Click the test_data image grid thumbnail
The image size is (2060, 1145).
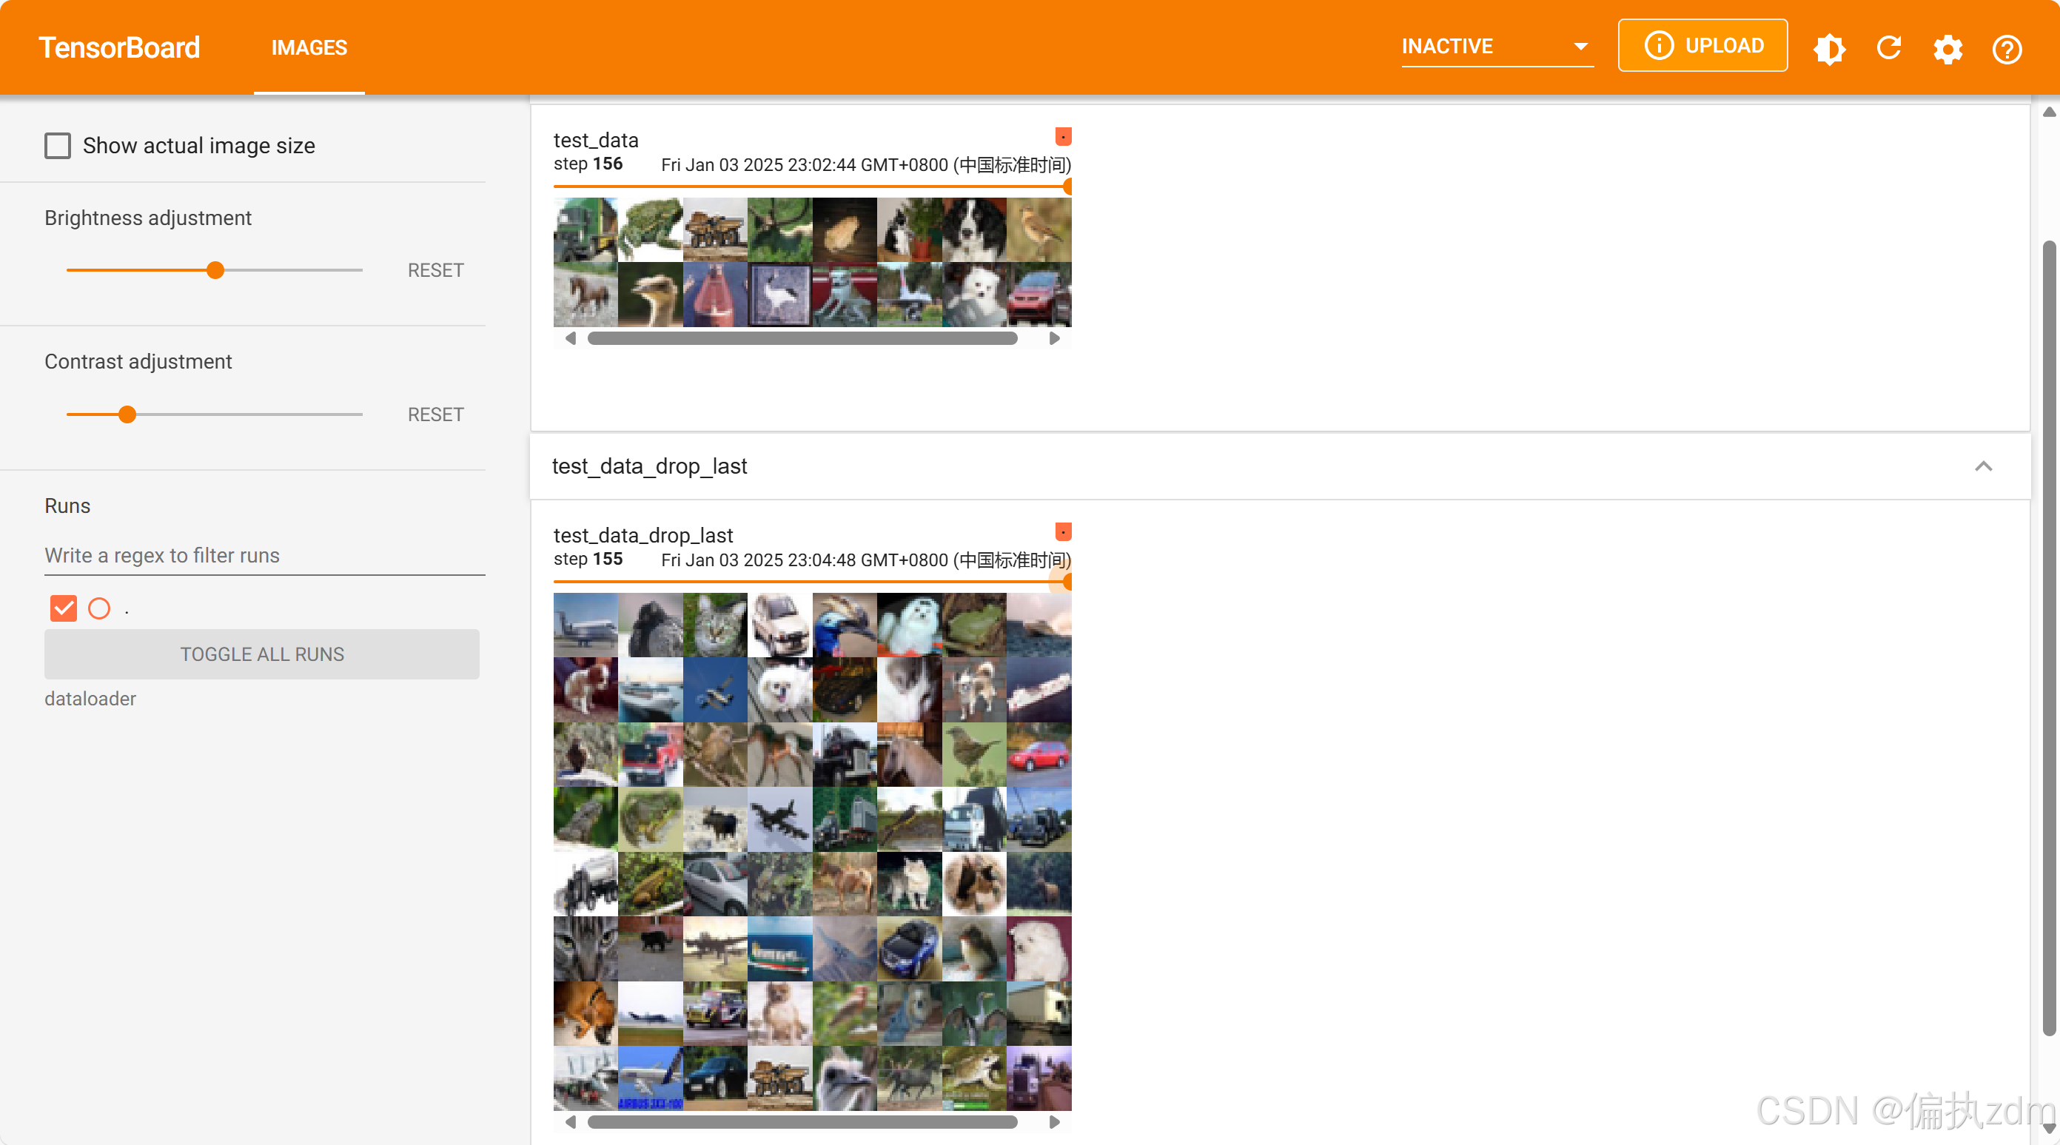click(x=813, y=262)
